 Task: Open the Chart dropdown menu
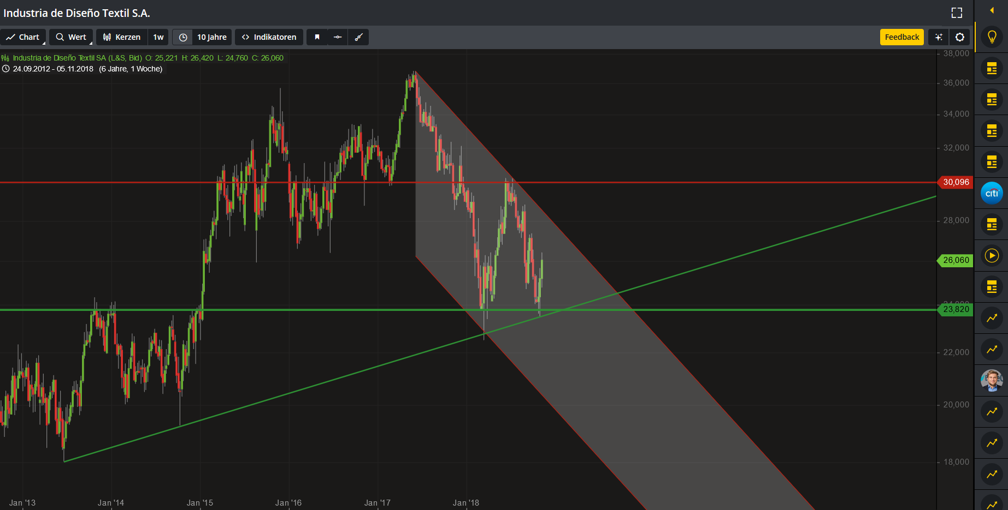pyautogui.click(x=23, y=37)
